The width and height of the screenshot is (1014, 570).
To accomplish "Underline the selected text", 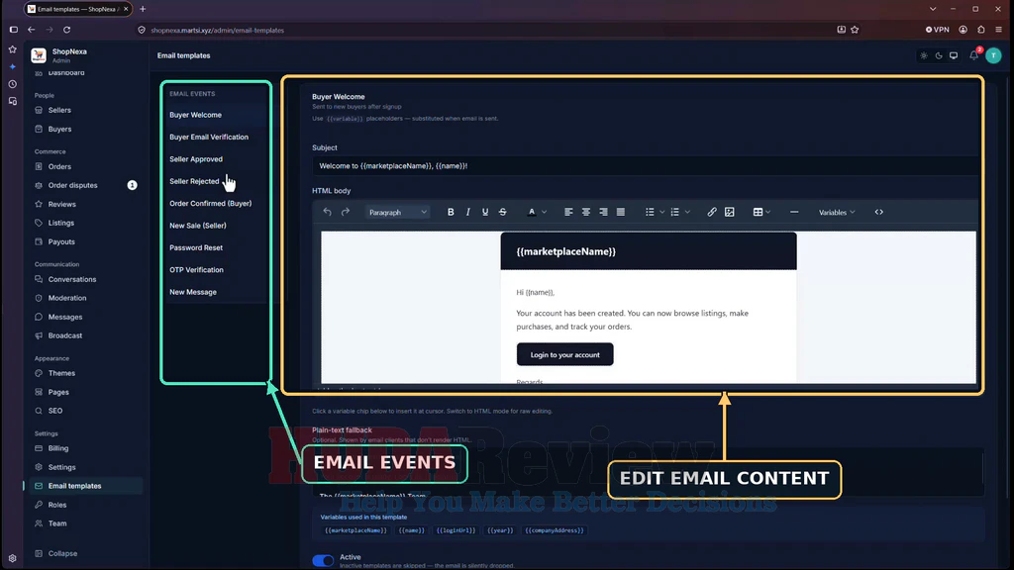I will [485, 212].
